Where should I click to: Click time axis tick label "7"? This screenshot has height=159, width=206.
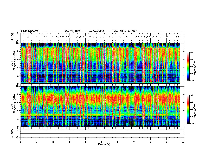click(x=134, y=142)
